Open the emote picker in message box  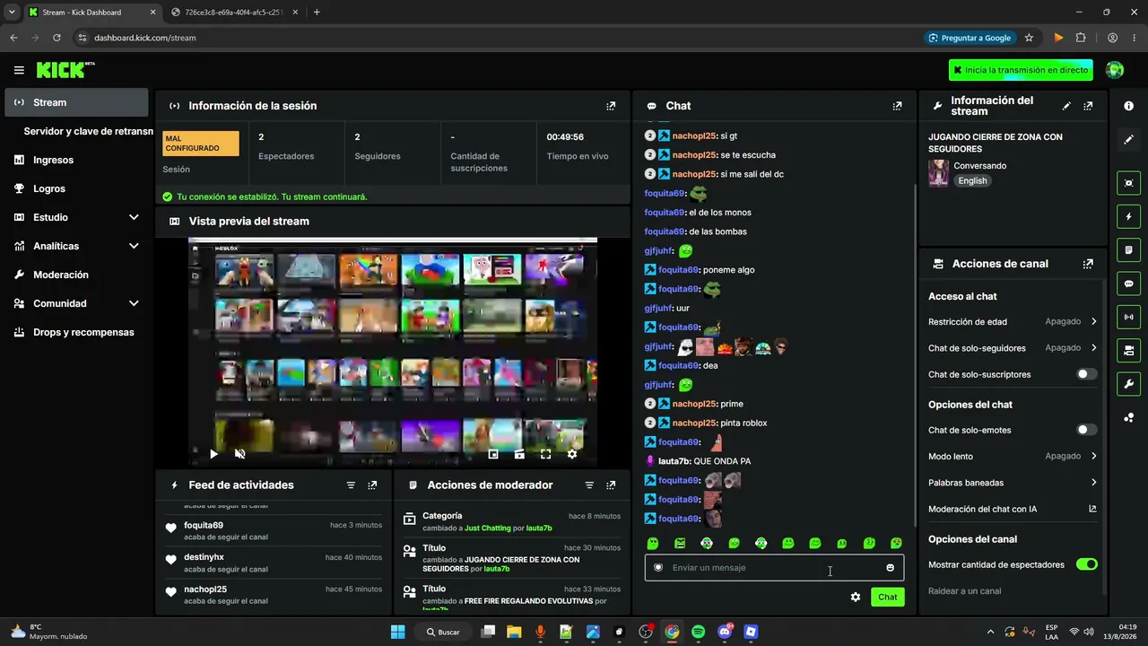pyautogui.click(x=890, y=568)
